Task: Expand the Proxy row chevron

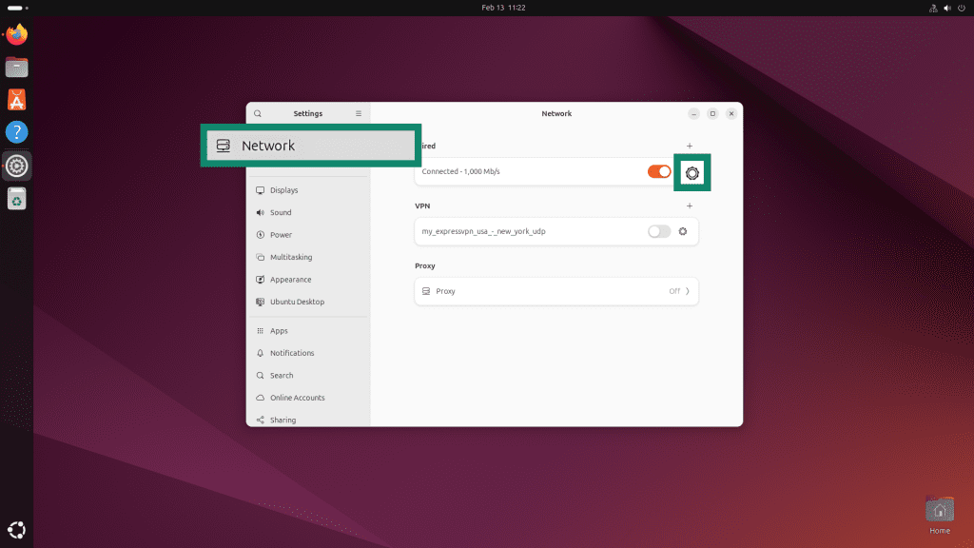Action: (688, 291)
